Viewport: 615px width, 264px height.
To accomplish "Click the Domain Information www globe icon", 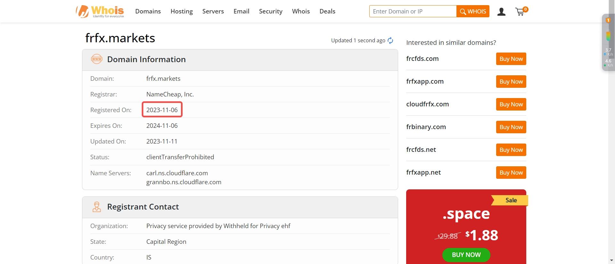I will click(x=97, y=59).
